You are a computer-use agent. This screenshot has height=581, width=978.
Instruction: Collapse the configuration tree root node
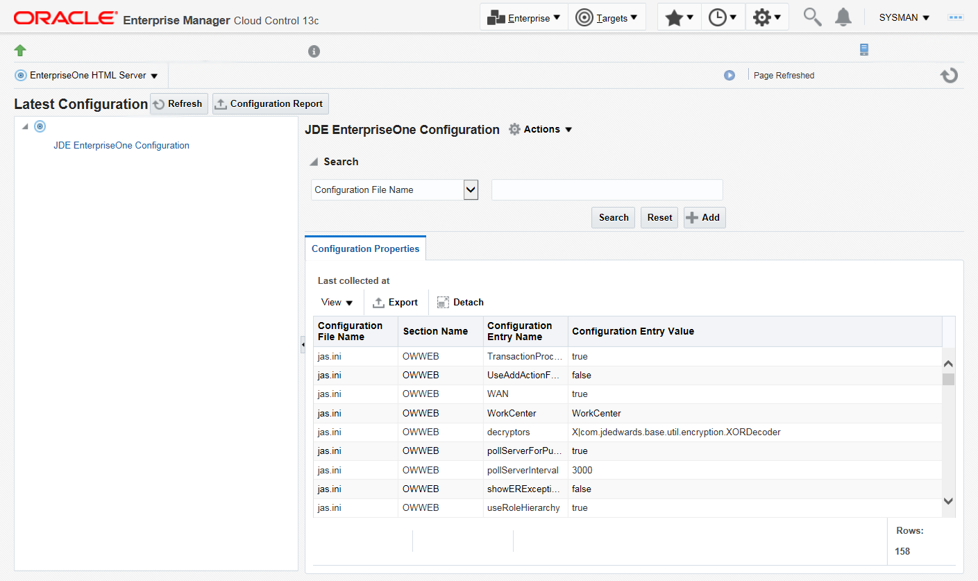[x=25, y=126]
